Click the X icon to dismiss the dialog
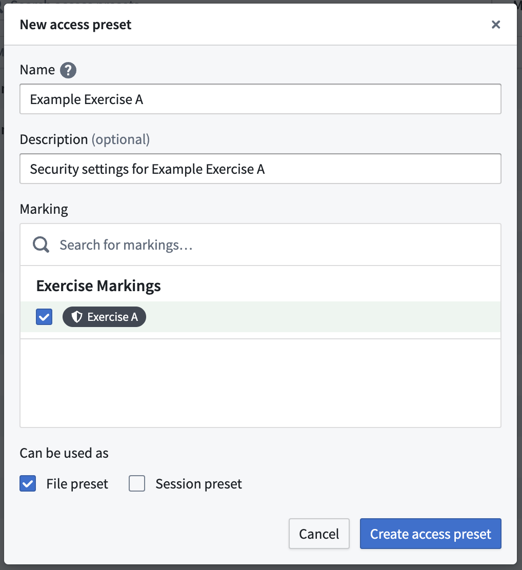 click(x=495, y=24)
